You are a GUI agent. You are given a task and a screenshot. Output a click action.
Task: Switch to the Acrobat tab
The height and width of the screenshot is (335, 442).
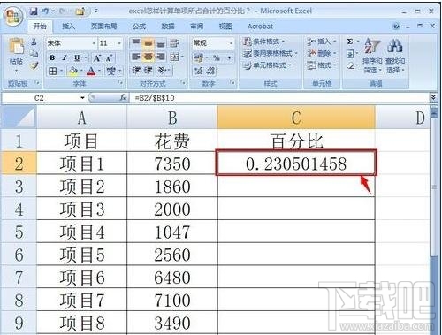coord(260,27)
